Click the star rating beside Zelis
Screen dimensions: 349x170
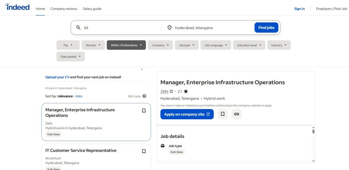coord(186,91)
